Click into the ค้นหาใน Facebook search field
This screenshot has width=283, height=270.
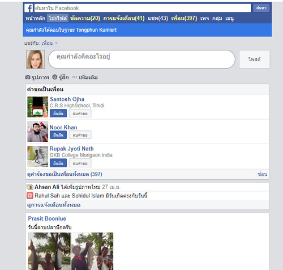pos(143,8)
